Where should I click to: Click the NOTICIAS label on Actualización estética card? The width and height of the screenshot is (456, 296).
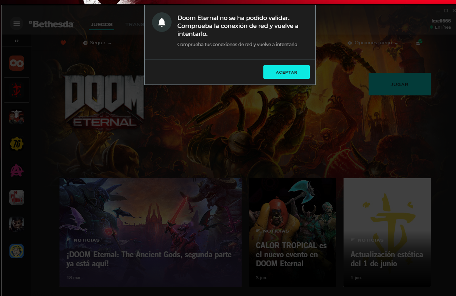(370, 240)
